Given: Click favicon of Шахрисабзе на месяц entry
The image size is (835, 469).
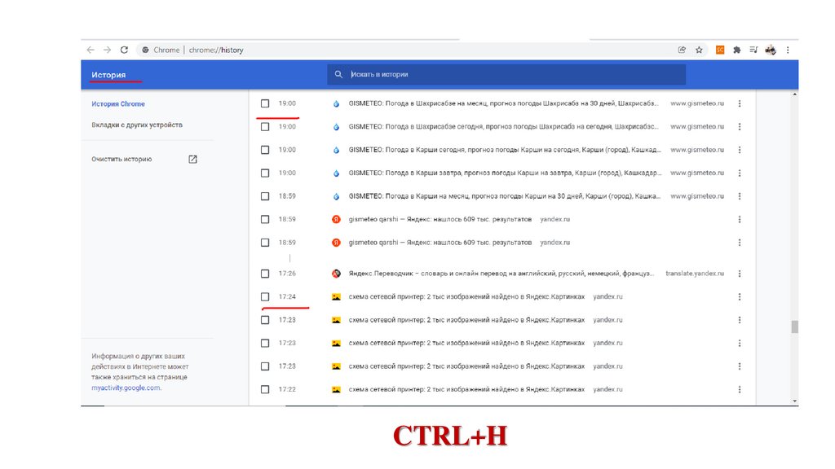Looking at the screenshot, I should click(x=336, y=103).
